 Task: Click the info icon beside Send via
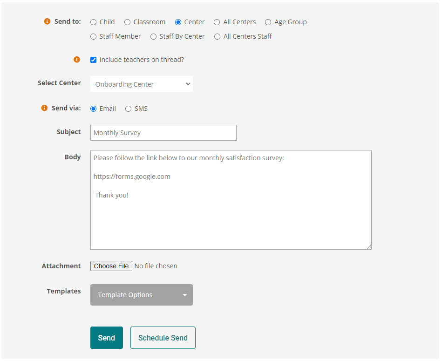click(45, 108)
